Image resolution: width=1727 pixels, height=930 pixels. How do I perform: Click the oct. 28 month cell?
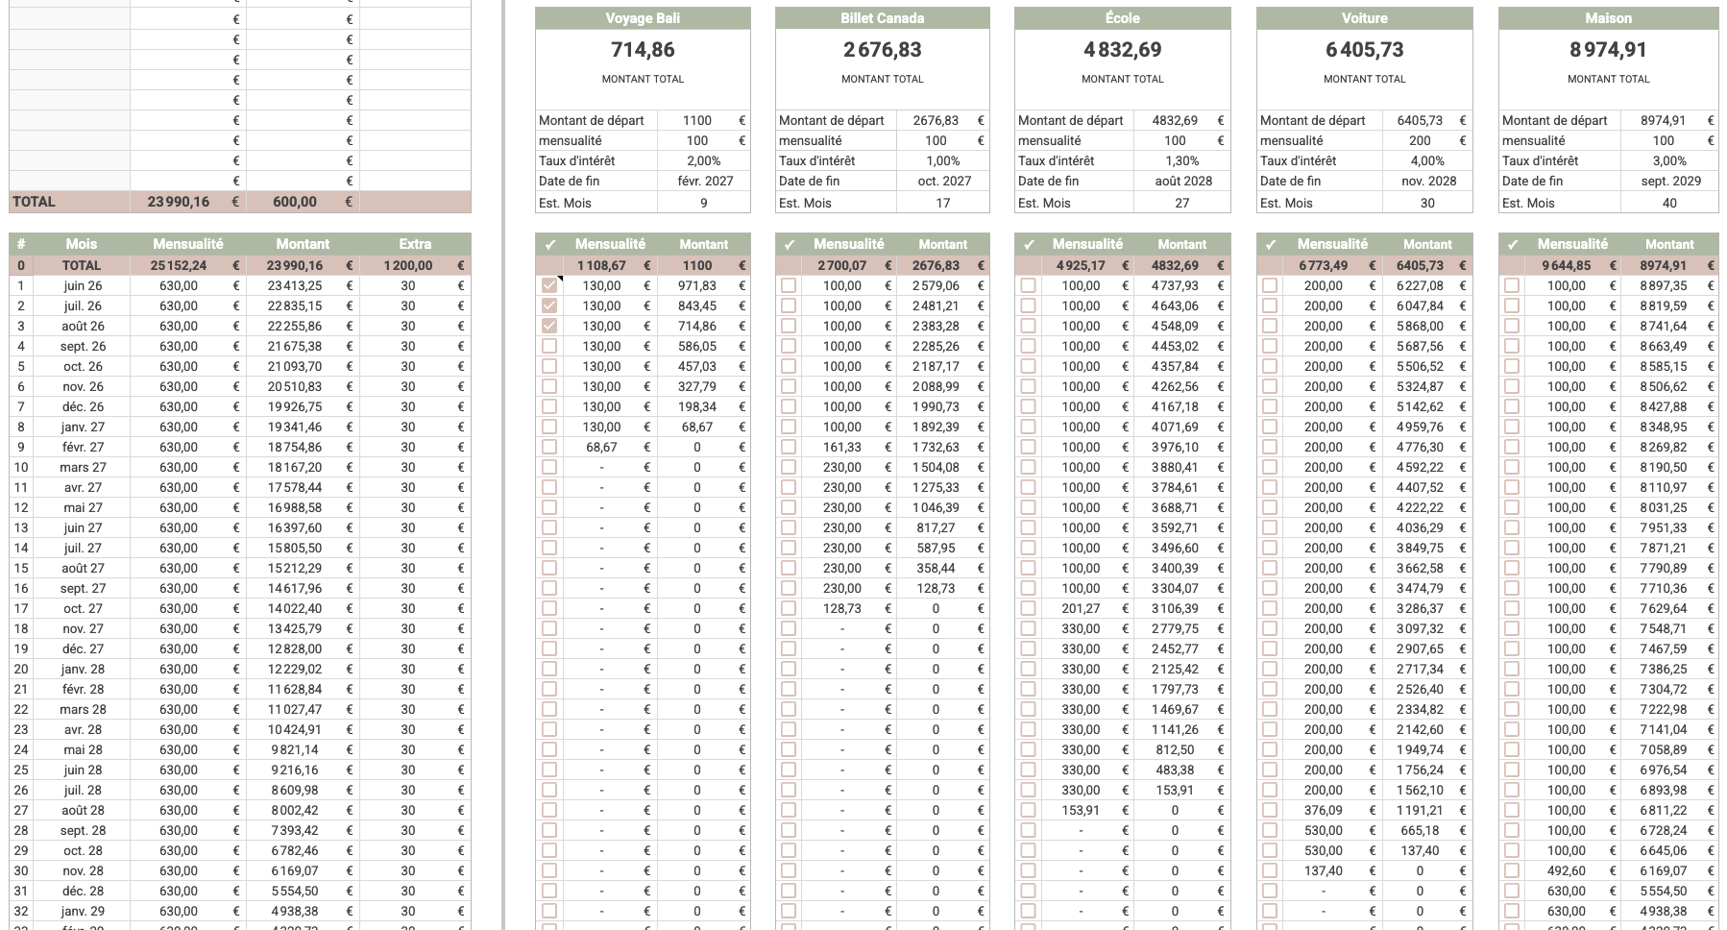(83, 850)
